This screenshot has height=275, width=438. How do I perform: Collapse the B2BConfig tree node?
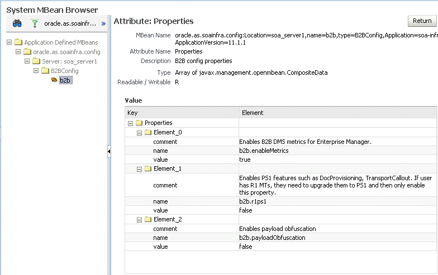pos(36,70)
